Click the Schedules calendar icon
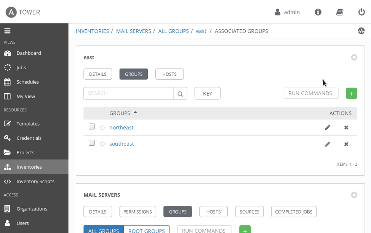The width and height of the screenshot is (371, 233). (7, 82)
